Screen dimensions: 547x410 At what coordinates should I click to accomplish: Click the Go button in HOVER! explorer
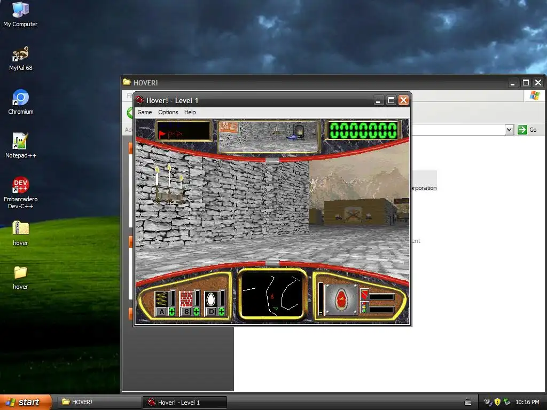(x=528, y=130)
